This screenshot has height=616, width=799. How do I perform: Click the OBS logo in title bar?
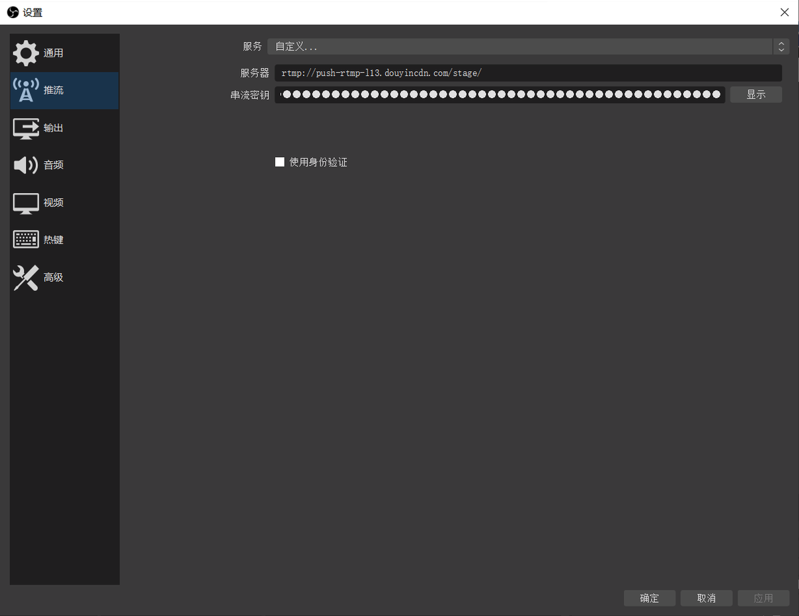tap(13, 13)
